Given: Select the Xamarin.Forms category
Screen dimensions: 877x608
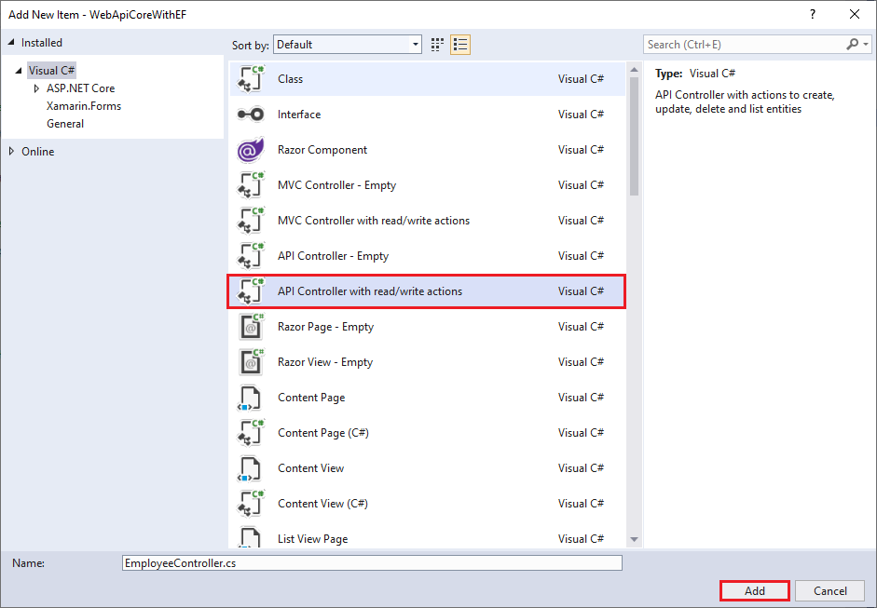Looking at the screenshot, I should pyautogui.click(x=84, y=106).
